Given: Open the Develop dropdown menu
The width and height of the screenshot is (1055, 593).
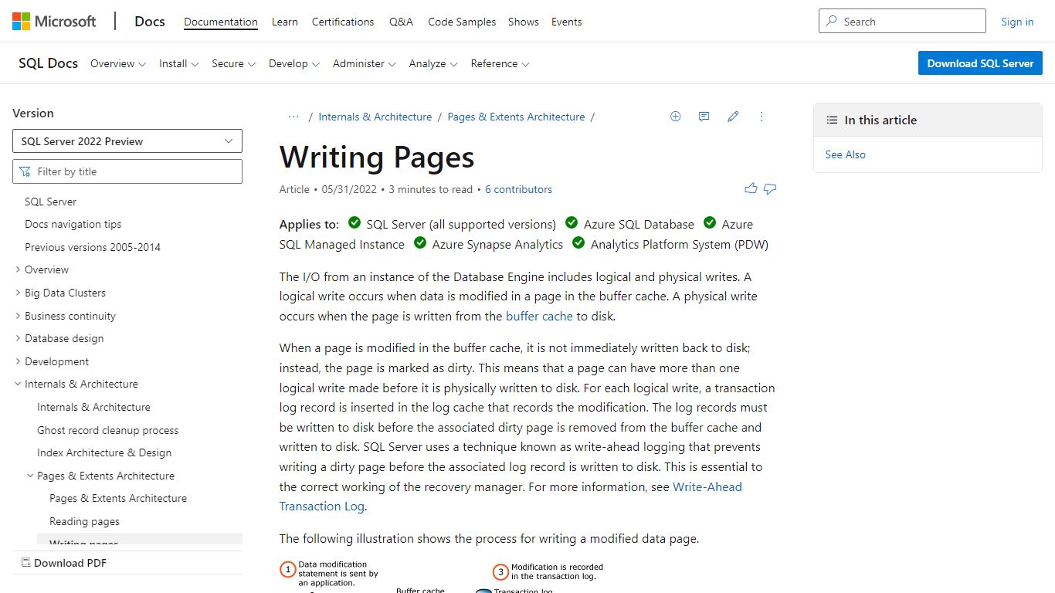Looking at the screenshot, I should pos(294,63).
